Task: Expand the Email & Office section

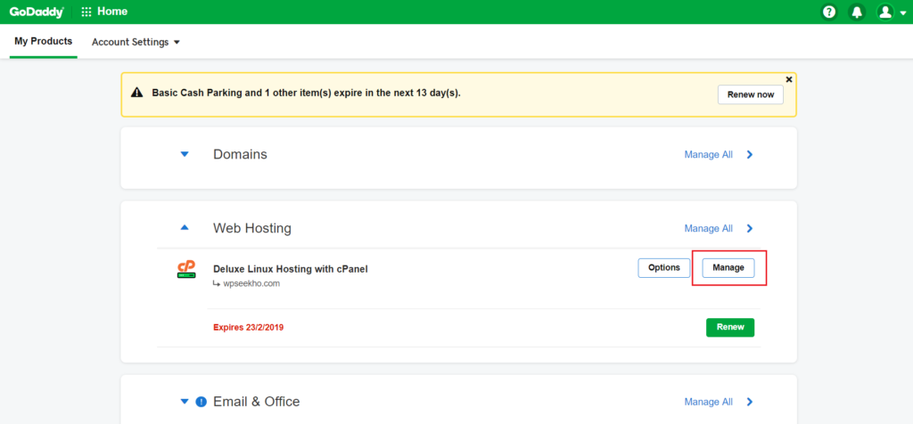Action: [x=185, y=402]
